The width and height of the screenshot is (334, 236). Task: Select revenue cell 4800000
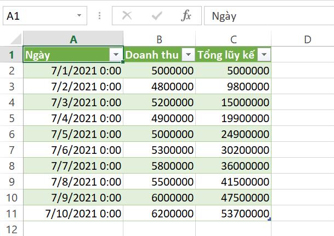(x=160, y=87)
